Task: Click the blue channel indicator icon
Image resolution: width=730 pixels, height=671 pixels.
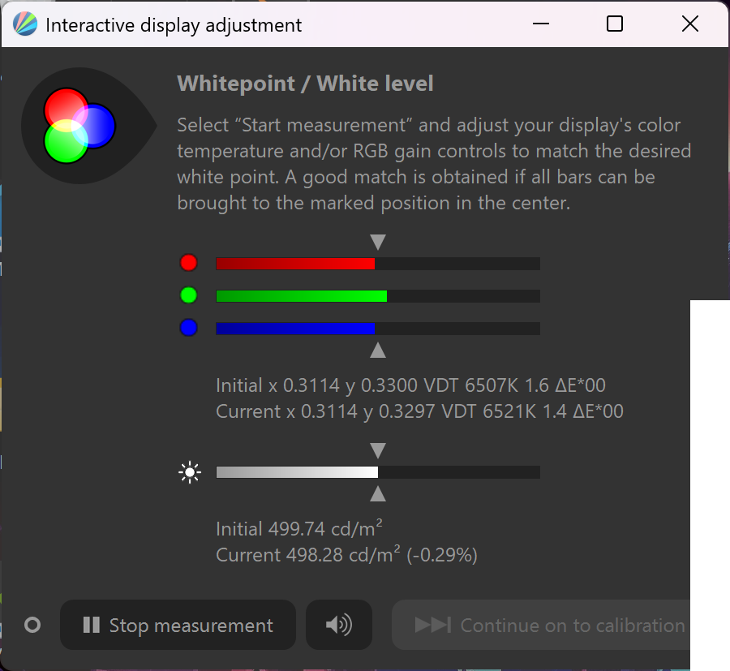Action: [x=189, y=327]
